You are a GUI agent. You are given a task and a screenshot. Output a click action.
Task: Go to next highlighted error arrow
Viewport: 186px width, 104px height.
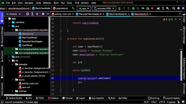click(x=180, y=19)
